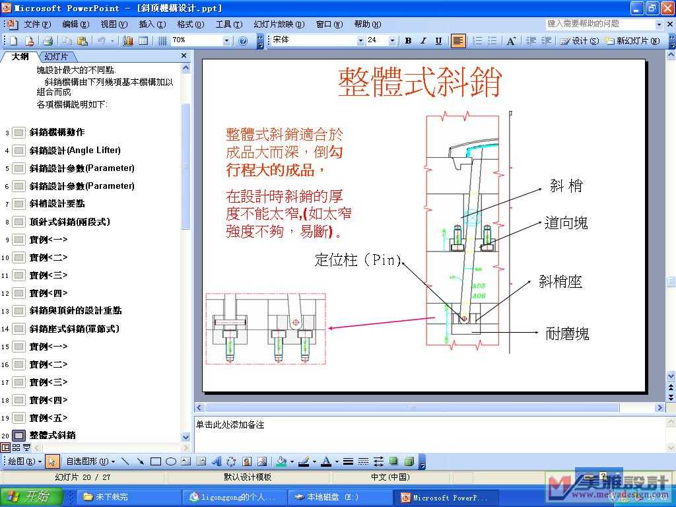Image resolution: width=676 pixels, height=507 pixels.
Task: Toggle the Show Grid icon
Action: click(x=162, y=41)
